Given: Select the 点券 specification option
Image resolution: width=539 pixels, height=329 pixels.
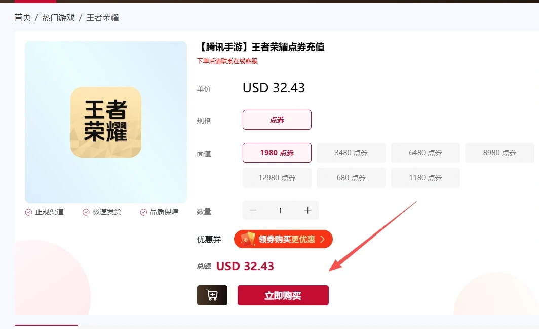Looking at the screenshot, I should (277, 120).
